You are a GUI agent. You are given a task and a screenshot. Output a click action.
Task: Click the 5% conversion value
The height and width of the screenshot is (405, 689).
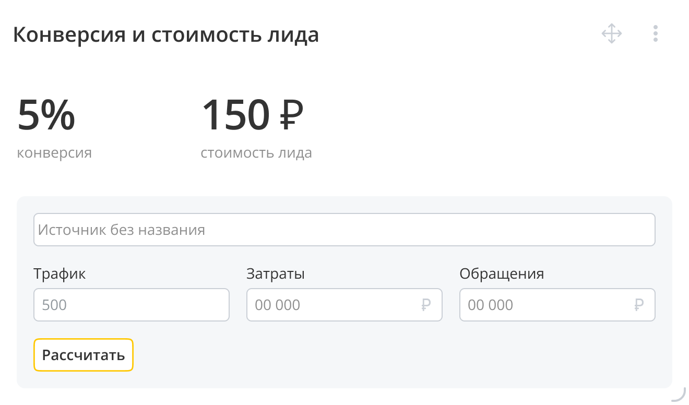point(46,115)
